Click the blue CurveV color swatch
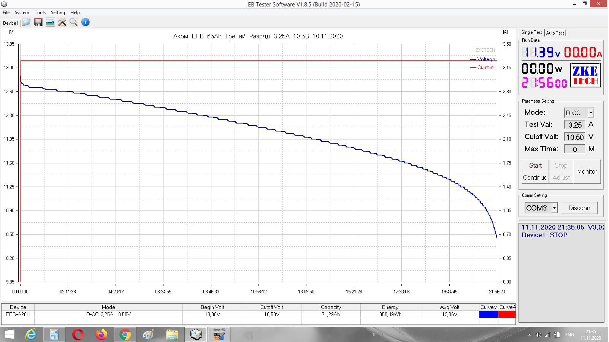Screen dimensions: 609x342 click(488, 314)
